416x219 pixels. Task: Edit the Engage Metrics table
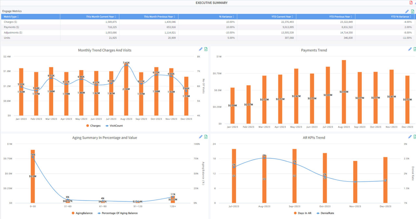[x=407, y=11]
